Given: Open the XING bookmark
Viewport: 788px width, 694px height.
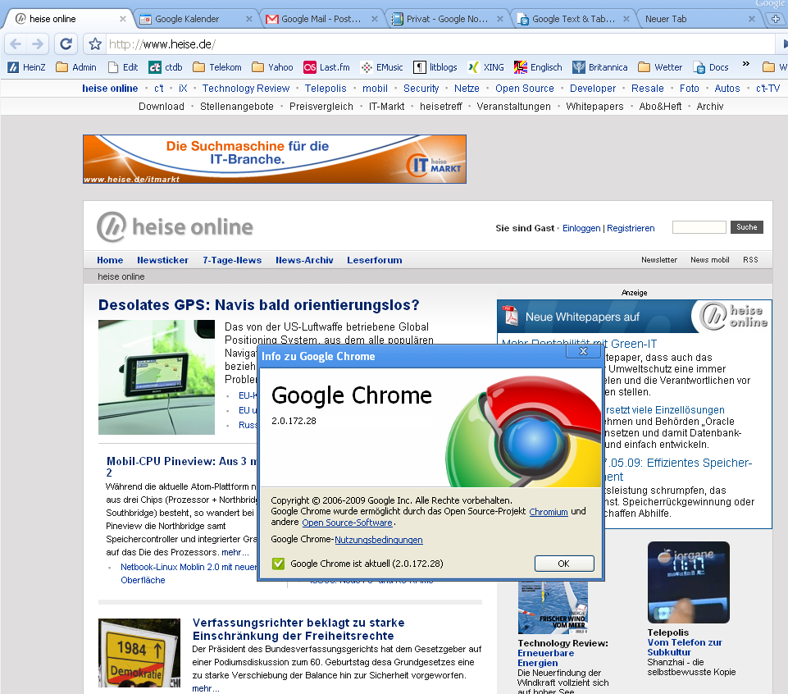Looking at the screenshot, I should tap(486, 67).
